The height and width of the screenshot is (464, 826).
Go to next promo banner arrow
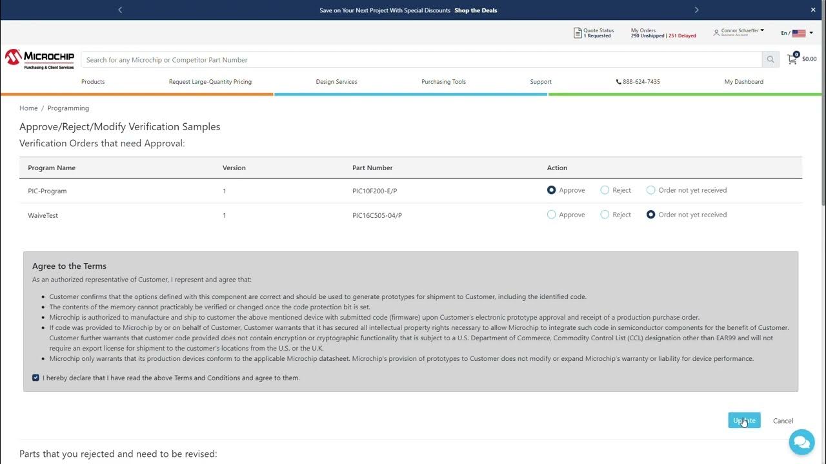tap(696, 10)
